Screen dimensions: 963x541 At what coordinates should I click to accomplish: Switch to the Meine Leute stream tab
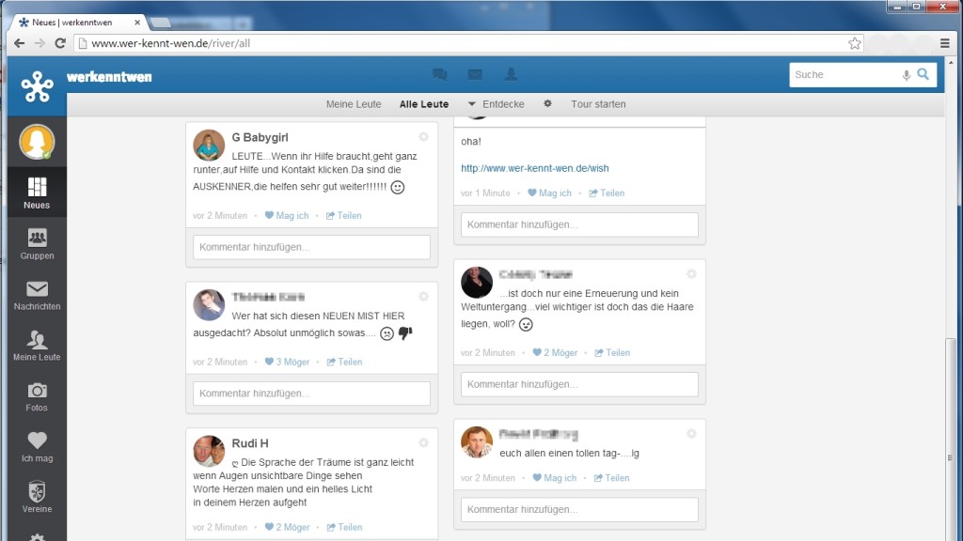point(354,104)
